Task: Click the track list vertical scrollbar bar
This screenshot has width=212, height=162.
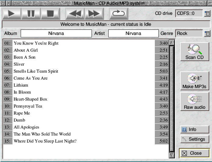Action: pyautogui.click(x=172, y=99)
